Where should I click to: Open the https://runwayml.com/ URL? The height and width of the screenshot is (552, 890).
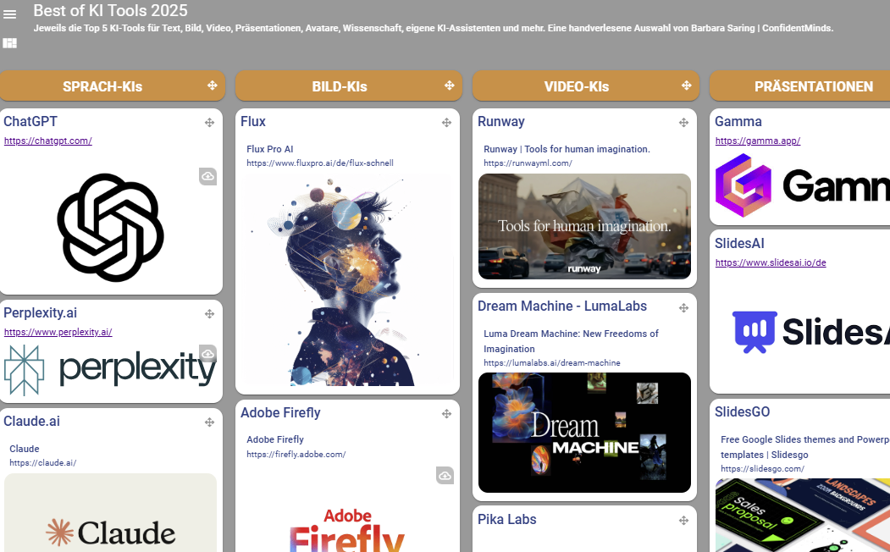528,163
